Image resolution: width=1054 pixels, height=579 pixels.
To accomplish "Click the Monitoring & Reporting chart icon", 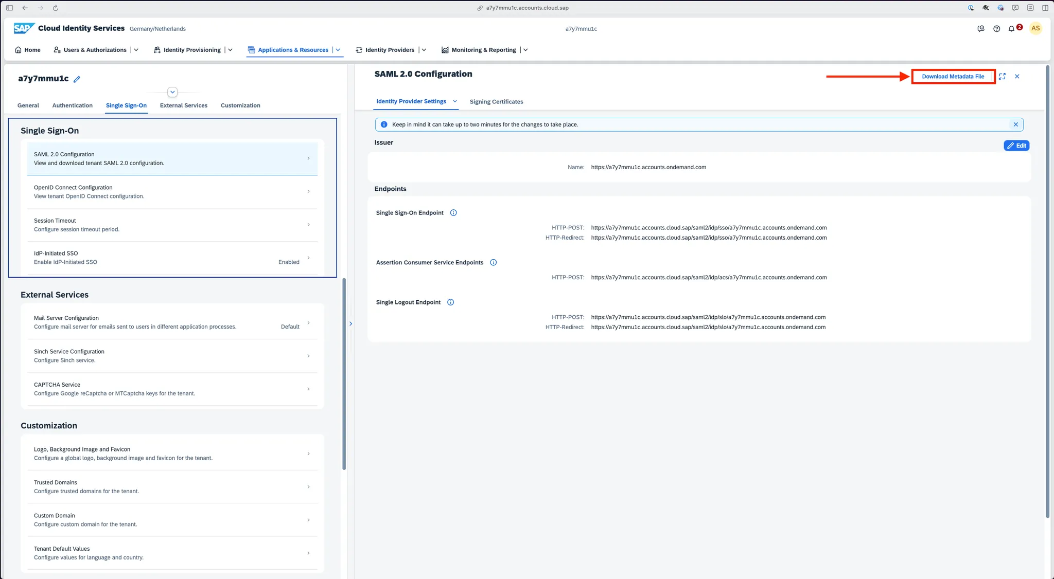I will pos(445,50).
